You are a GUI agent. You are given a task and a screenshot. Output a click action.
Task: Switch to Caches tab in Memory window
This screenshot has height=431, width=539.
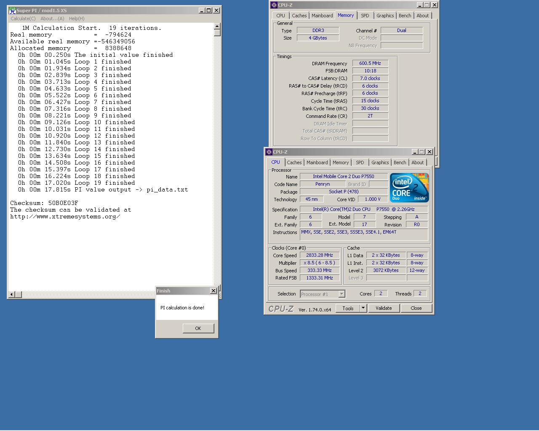[299, 16]
